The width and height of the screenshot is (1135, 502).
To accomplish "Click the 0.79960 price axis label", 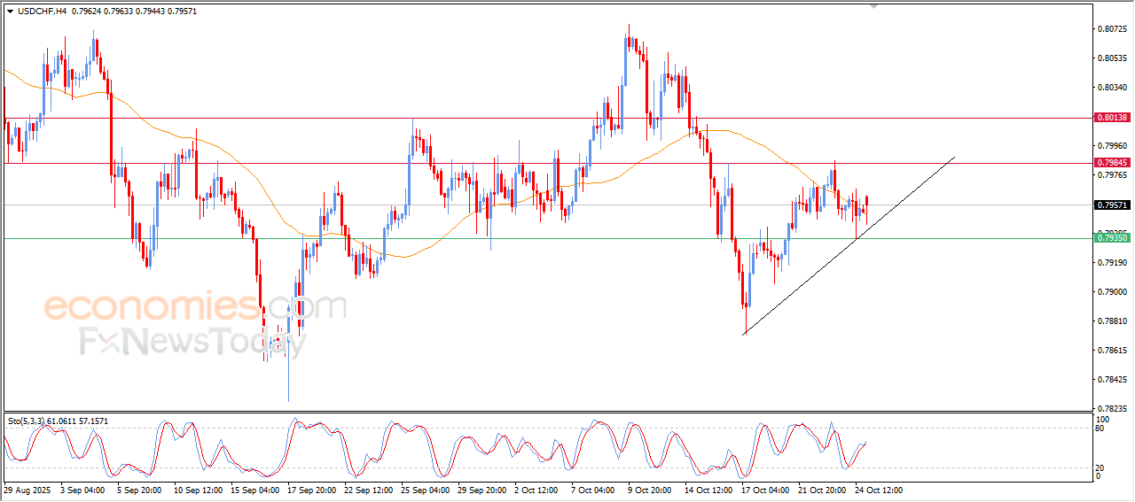I will coord(1111,146).
